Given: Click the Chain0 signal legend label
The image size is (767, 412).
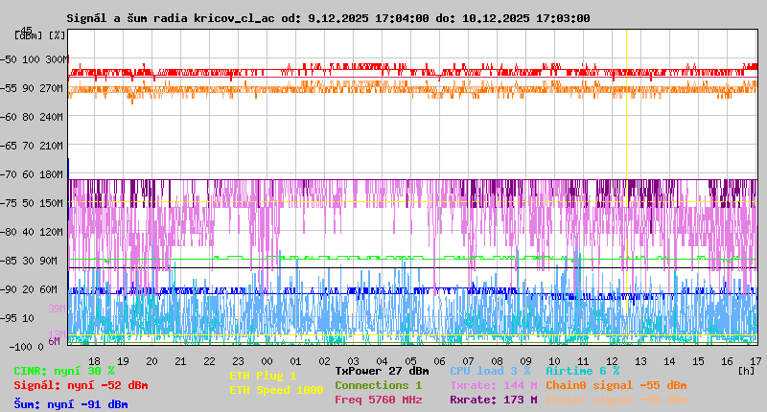Looking at the screenshot, I should (616, 385).
